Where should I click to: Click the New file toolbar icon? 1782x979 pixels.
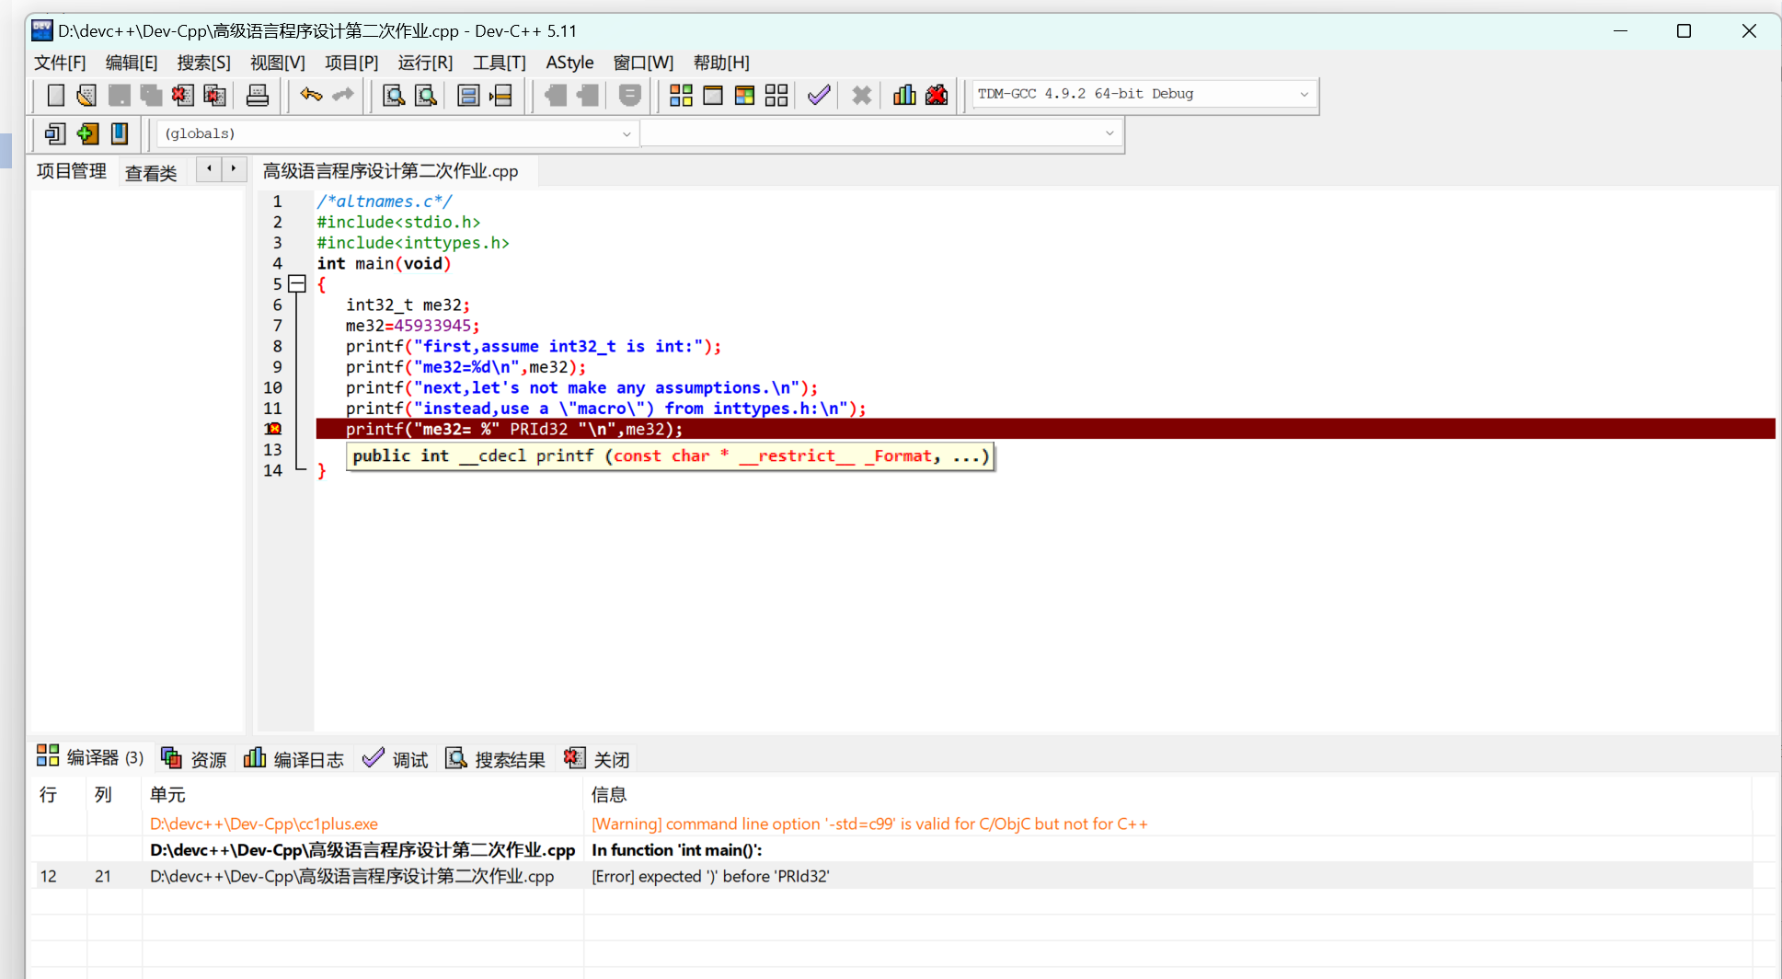click(55, 95)
